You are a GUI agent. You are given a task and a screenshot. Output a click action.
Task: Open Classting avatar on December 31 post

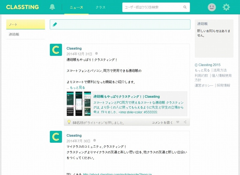click(x=56, y=50)
